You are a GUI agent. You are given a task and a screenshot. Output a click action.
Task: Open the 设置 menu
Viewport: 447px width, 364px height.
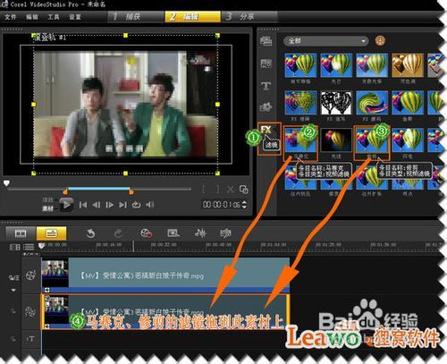point(75,17)
